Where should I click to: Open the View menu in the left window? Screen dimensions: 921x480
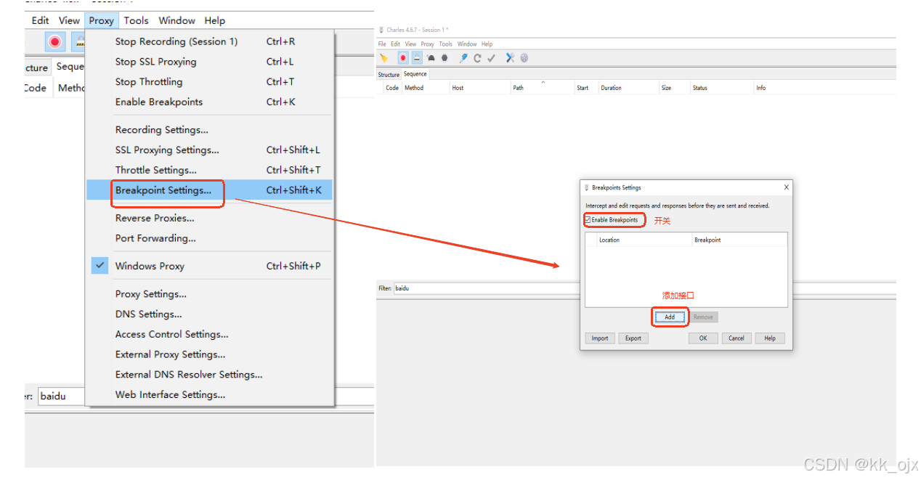coord(69,20)
